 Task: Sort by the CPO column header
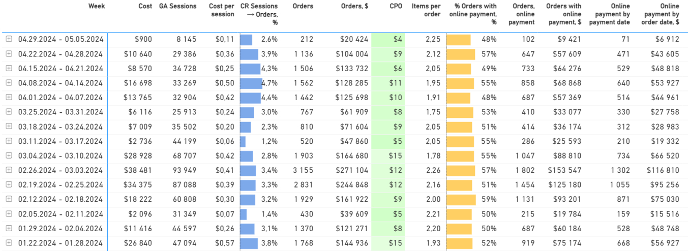pyautogui.click(x=396, y=7)
